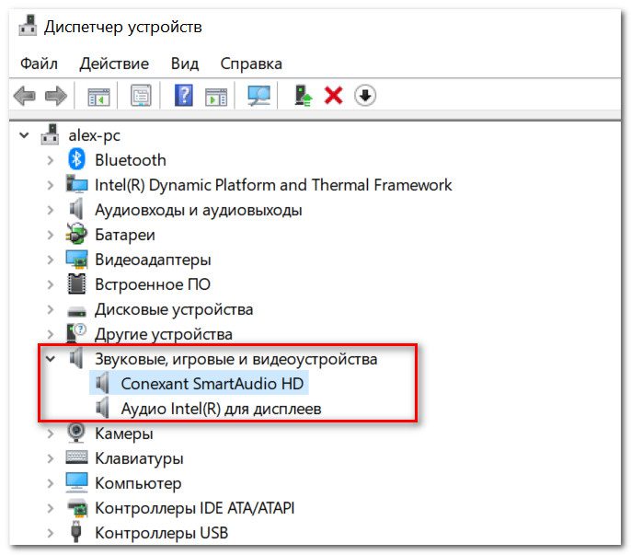Select the Conexant SmartAudio HD device
This screenshot has width=631, height=555.
212,384
